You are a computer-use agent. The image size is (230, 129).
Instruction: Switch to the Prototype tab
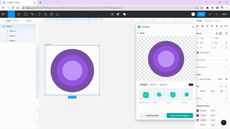[208, 21]
